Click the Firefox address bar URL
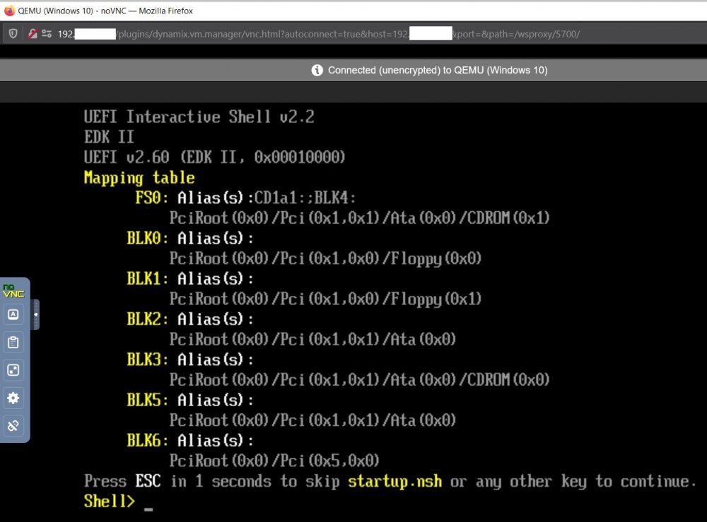 [x=318, y=34]
